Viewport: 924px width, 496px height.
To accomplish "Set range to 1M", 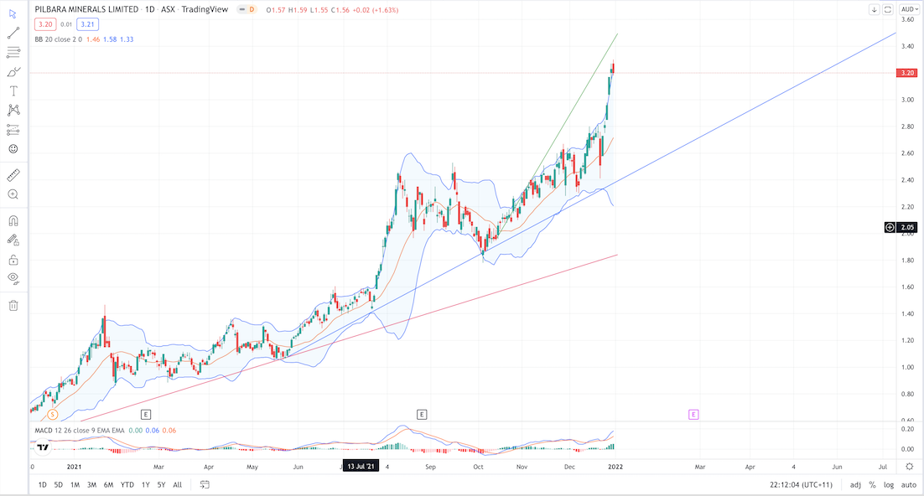I will click(x=75, y=485).
